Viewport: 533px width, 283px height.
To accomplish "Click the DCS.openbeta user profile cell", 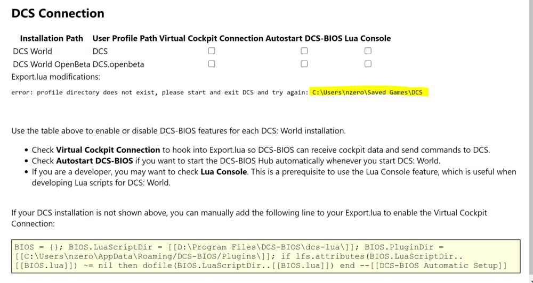I will pos(118,64).
